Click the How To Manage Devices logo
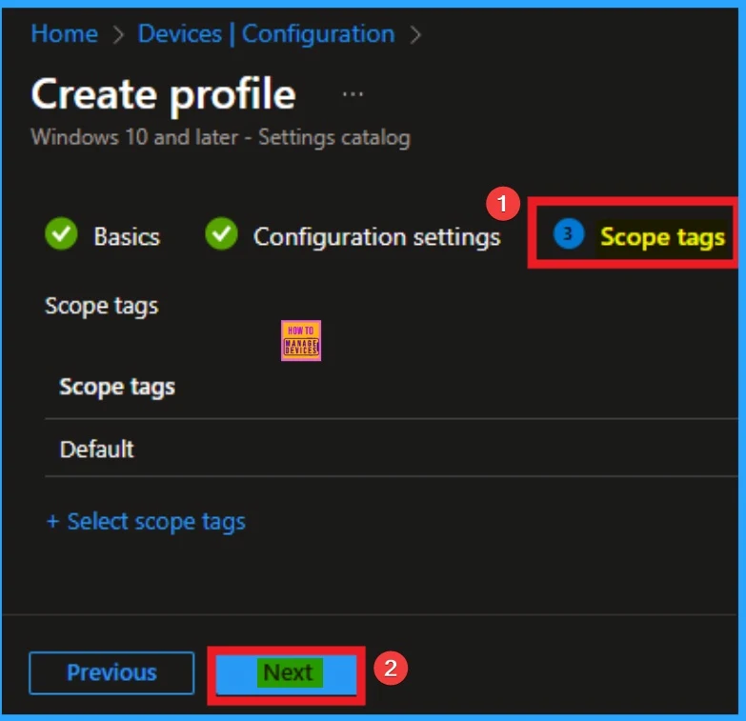746x721 pixels. click(x=301, y=340)
